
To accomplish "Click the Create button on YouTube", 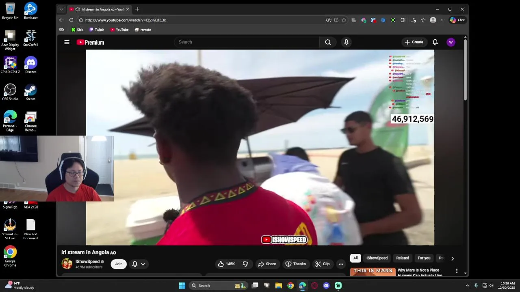I will [414, 42].
